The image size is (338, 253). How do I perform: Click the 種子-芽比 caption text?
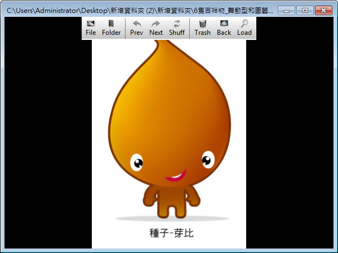pos(171,233)
